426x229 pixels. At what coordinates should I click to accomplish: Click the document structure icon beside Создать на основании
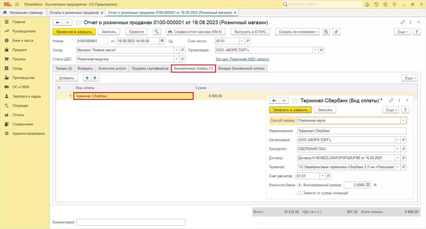point(326,32)
